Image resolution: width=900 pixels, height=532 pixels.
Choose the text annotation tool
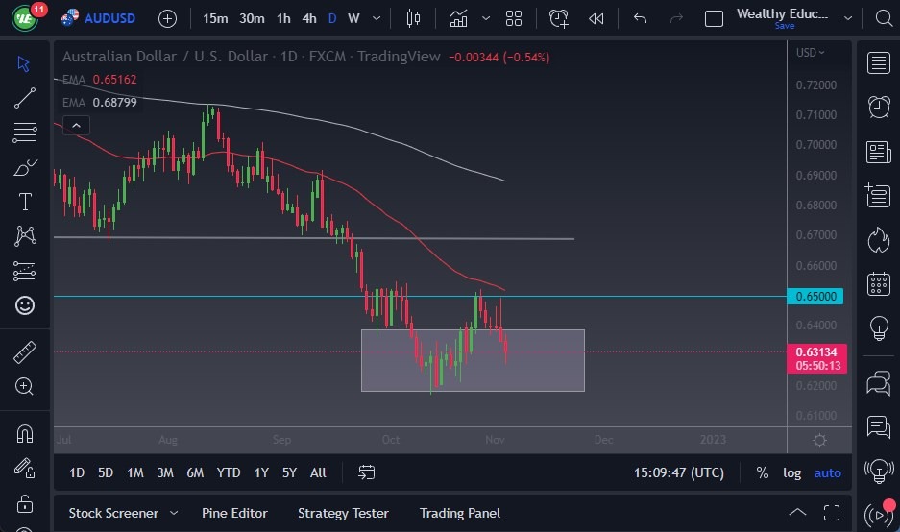tap(25, 202)
